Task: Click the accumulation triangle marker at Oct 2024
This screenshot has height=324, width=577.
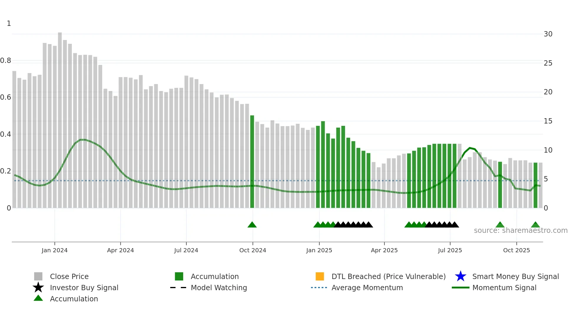Action: [252, 225]
